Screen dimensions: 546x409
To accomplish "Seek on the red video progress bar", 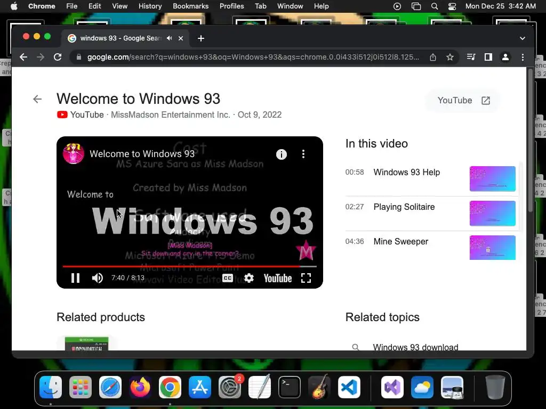I will (189, 266).
